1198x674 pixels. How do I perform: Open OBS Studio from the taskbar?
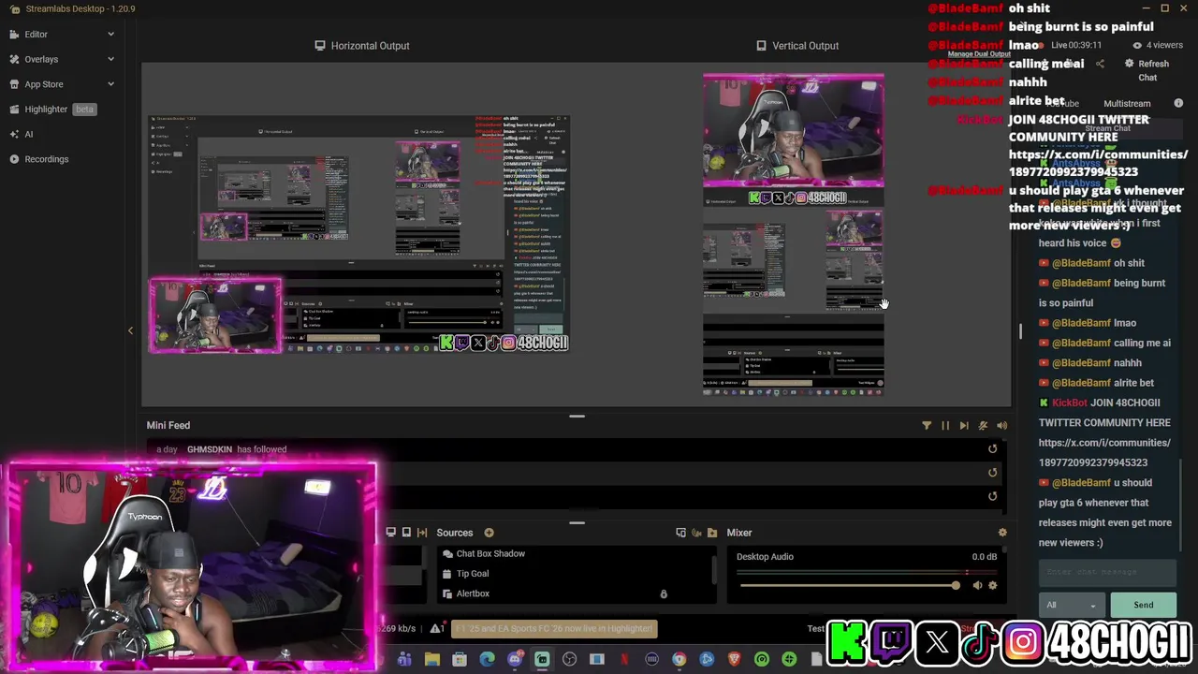click(569, 660)
